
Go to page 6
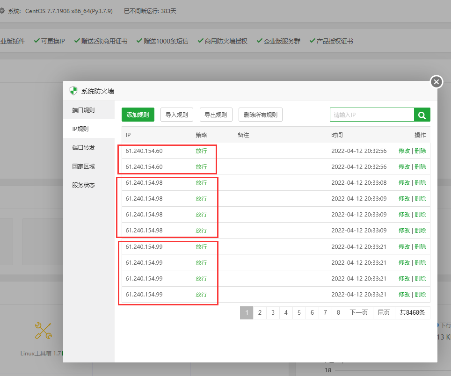coord(312,313)
